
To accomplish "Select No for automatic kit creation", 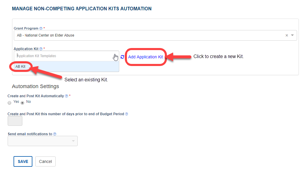I will (x=22, y=103).
